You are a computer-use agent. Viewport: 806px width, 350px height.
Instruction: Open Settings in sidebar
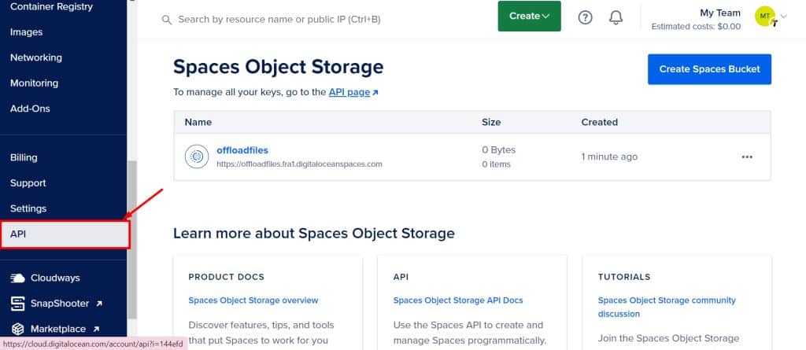click(28, 208)
